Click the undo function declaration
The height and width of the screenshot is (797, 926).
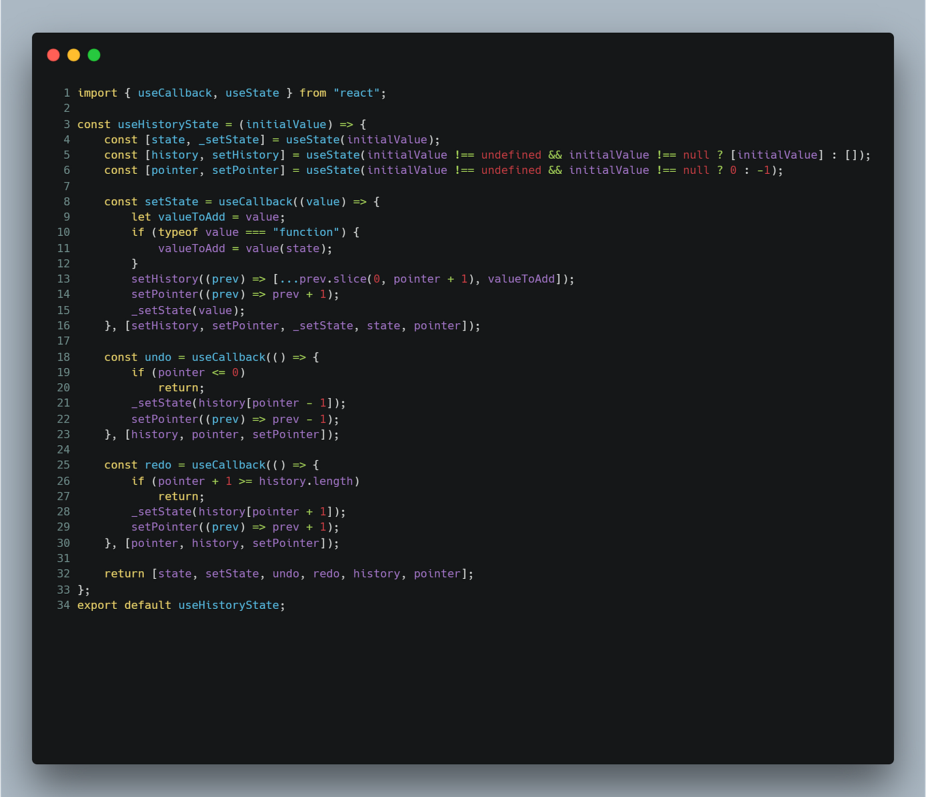[x=158, y=357]
